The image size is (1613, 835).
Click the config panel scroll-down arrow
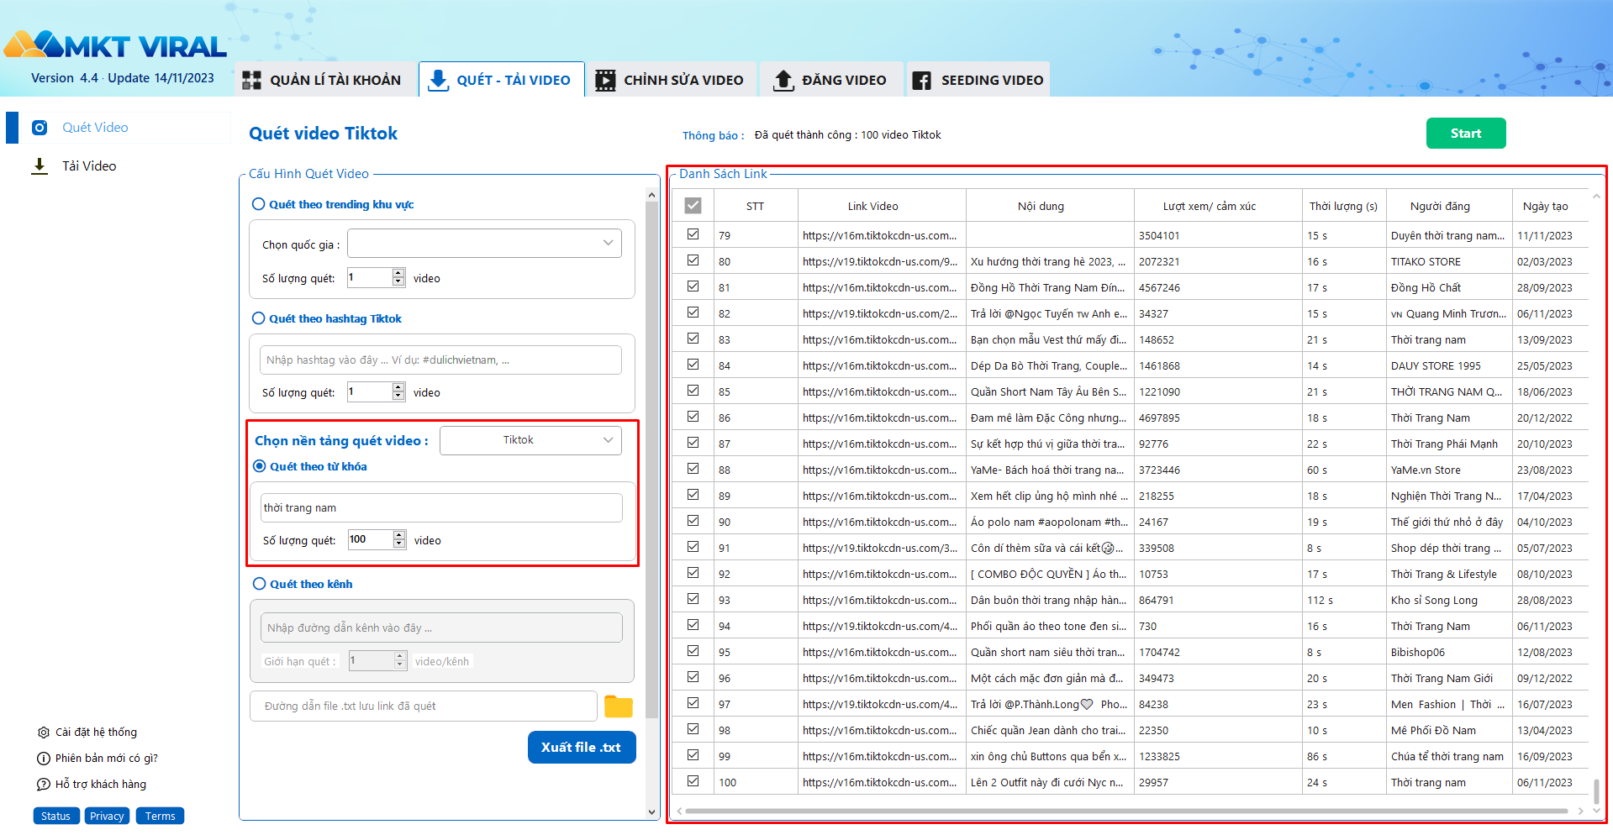[651, 812]
